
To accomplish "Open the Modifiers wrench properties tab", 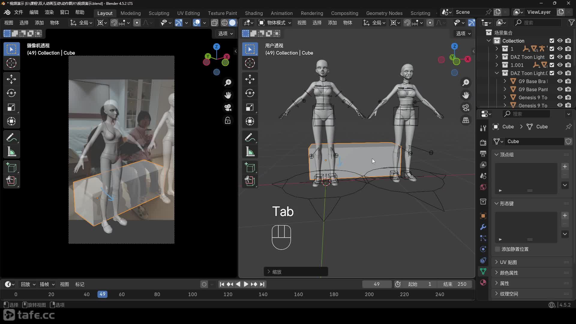I will point(483,227).
